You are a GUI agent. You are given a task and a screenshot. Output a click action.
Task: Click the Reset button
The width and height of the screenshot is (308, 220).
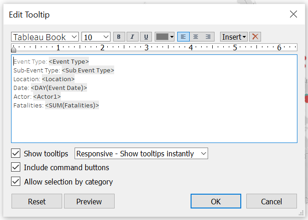coord(37,201)
